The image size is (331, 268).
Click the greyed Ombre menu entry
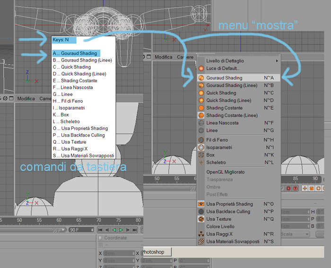pyautogui.click(x=239, y=187)
